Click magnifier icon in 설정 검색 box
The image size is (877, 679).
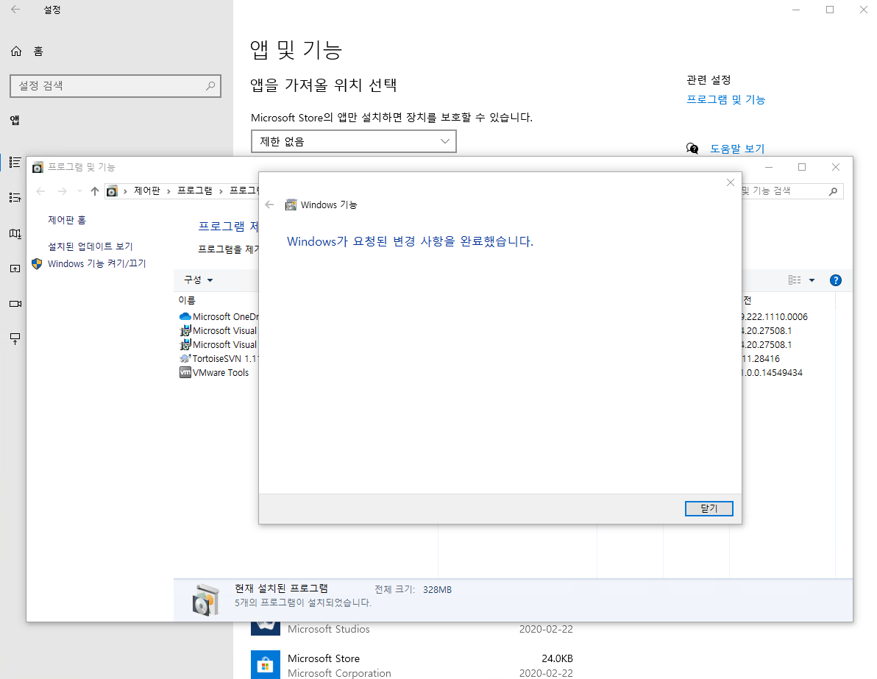(x=210, y=86)
